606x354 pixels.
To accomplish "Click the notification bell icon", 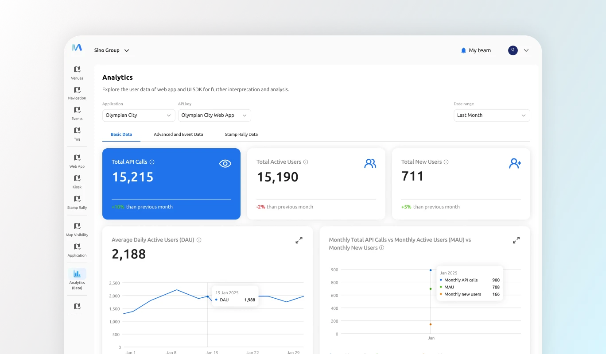I will point(464,50).
